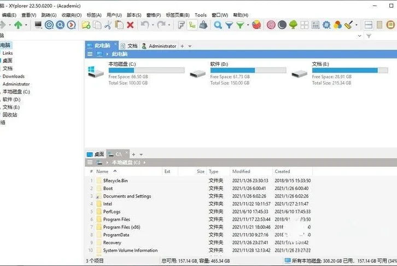The width and height of the screenshot is (397, 266).
Task: Open tab list dropdown in bottom pane
Action: [141, 154]
